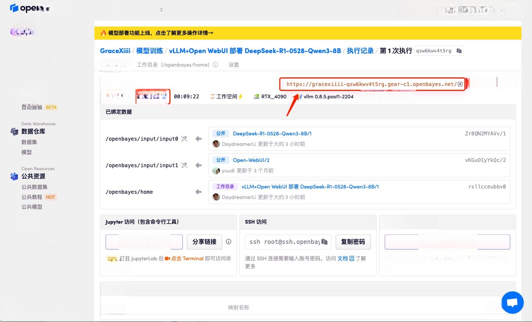Click the arrow icon next to /openbayes/input/input0
This screenshot has height=322, width=532.
(199, 139)
